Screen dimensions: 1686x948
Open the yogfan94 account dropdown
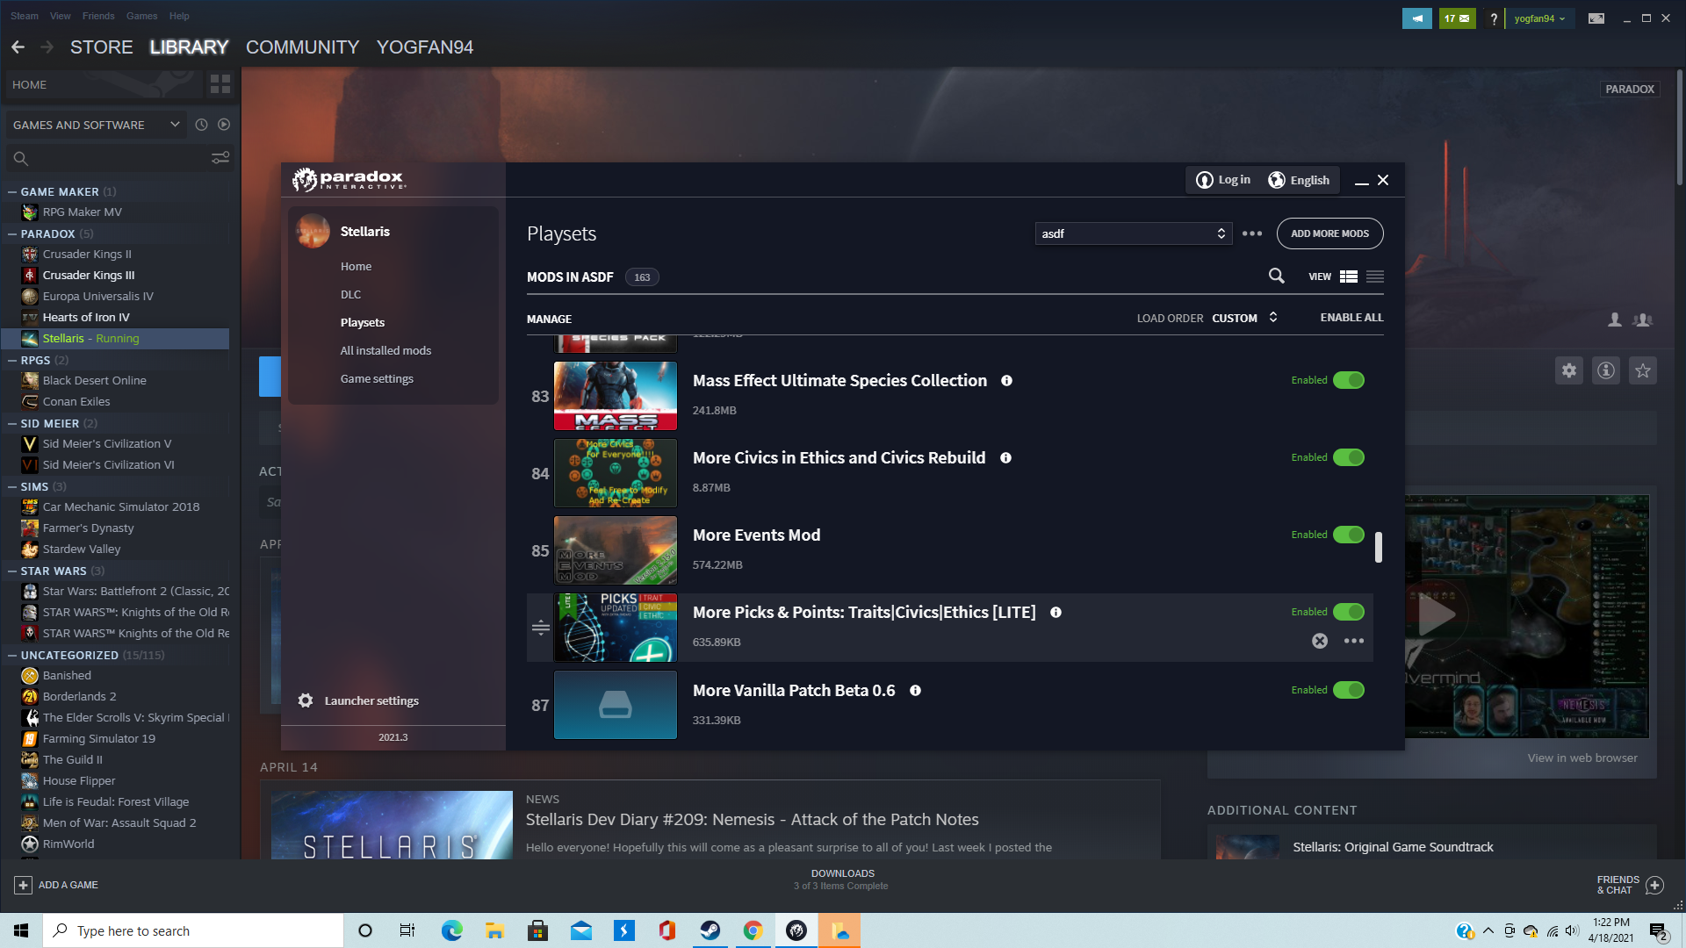pyautogui.click(x=1539, y=18)
